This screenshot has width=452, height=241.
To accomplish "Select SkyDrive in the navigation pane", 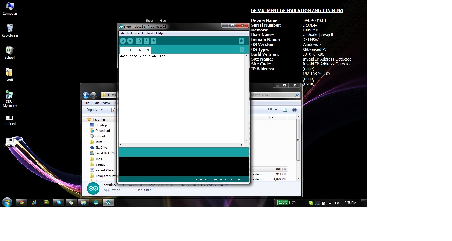I will click(101, 148).
